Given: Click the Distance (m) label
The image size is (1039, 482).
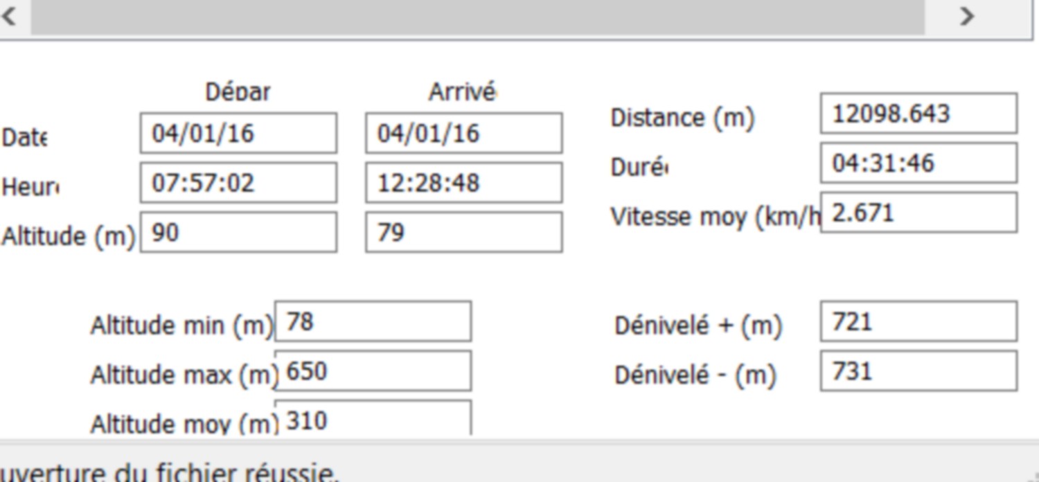Looking at the screenshot, I should click(682, 118).
